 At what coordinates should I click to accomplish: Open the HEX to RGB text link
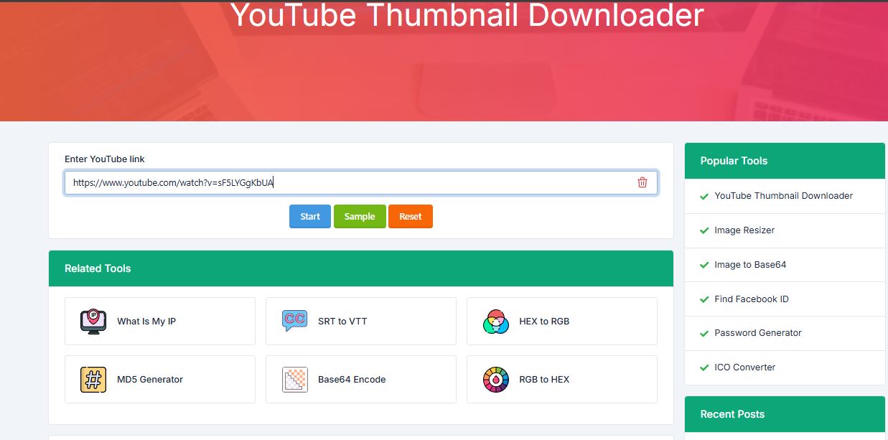(x=544, y=322)
